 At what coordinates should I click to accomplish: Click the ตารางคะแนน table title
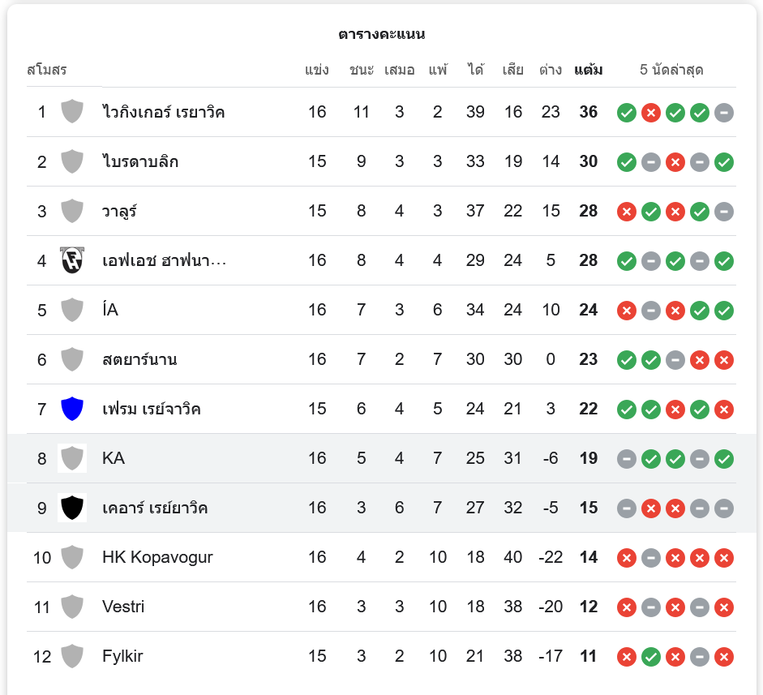381,34
